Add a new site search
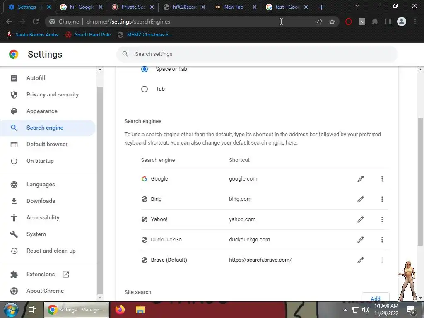The width and height of the screenshot is (424, 318). tap(375, 298)
